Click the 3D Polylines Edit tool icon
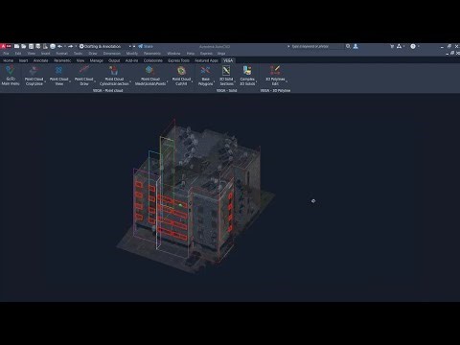This screenshot has height=345, width=460. (275, 71)
